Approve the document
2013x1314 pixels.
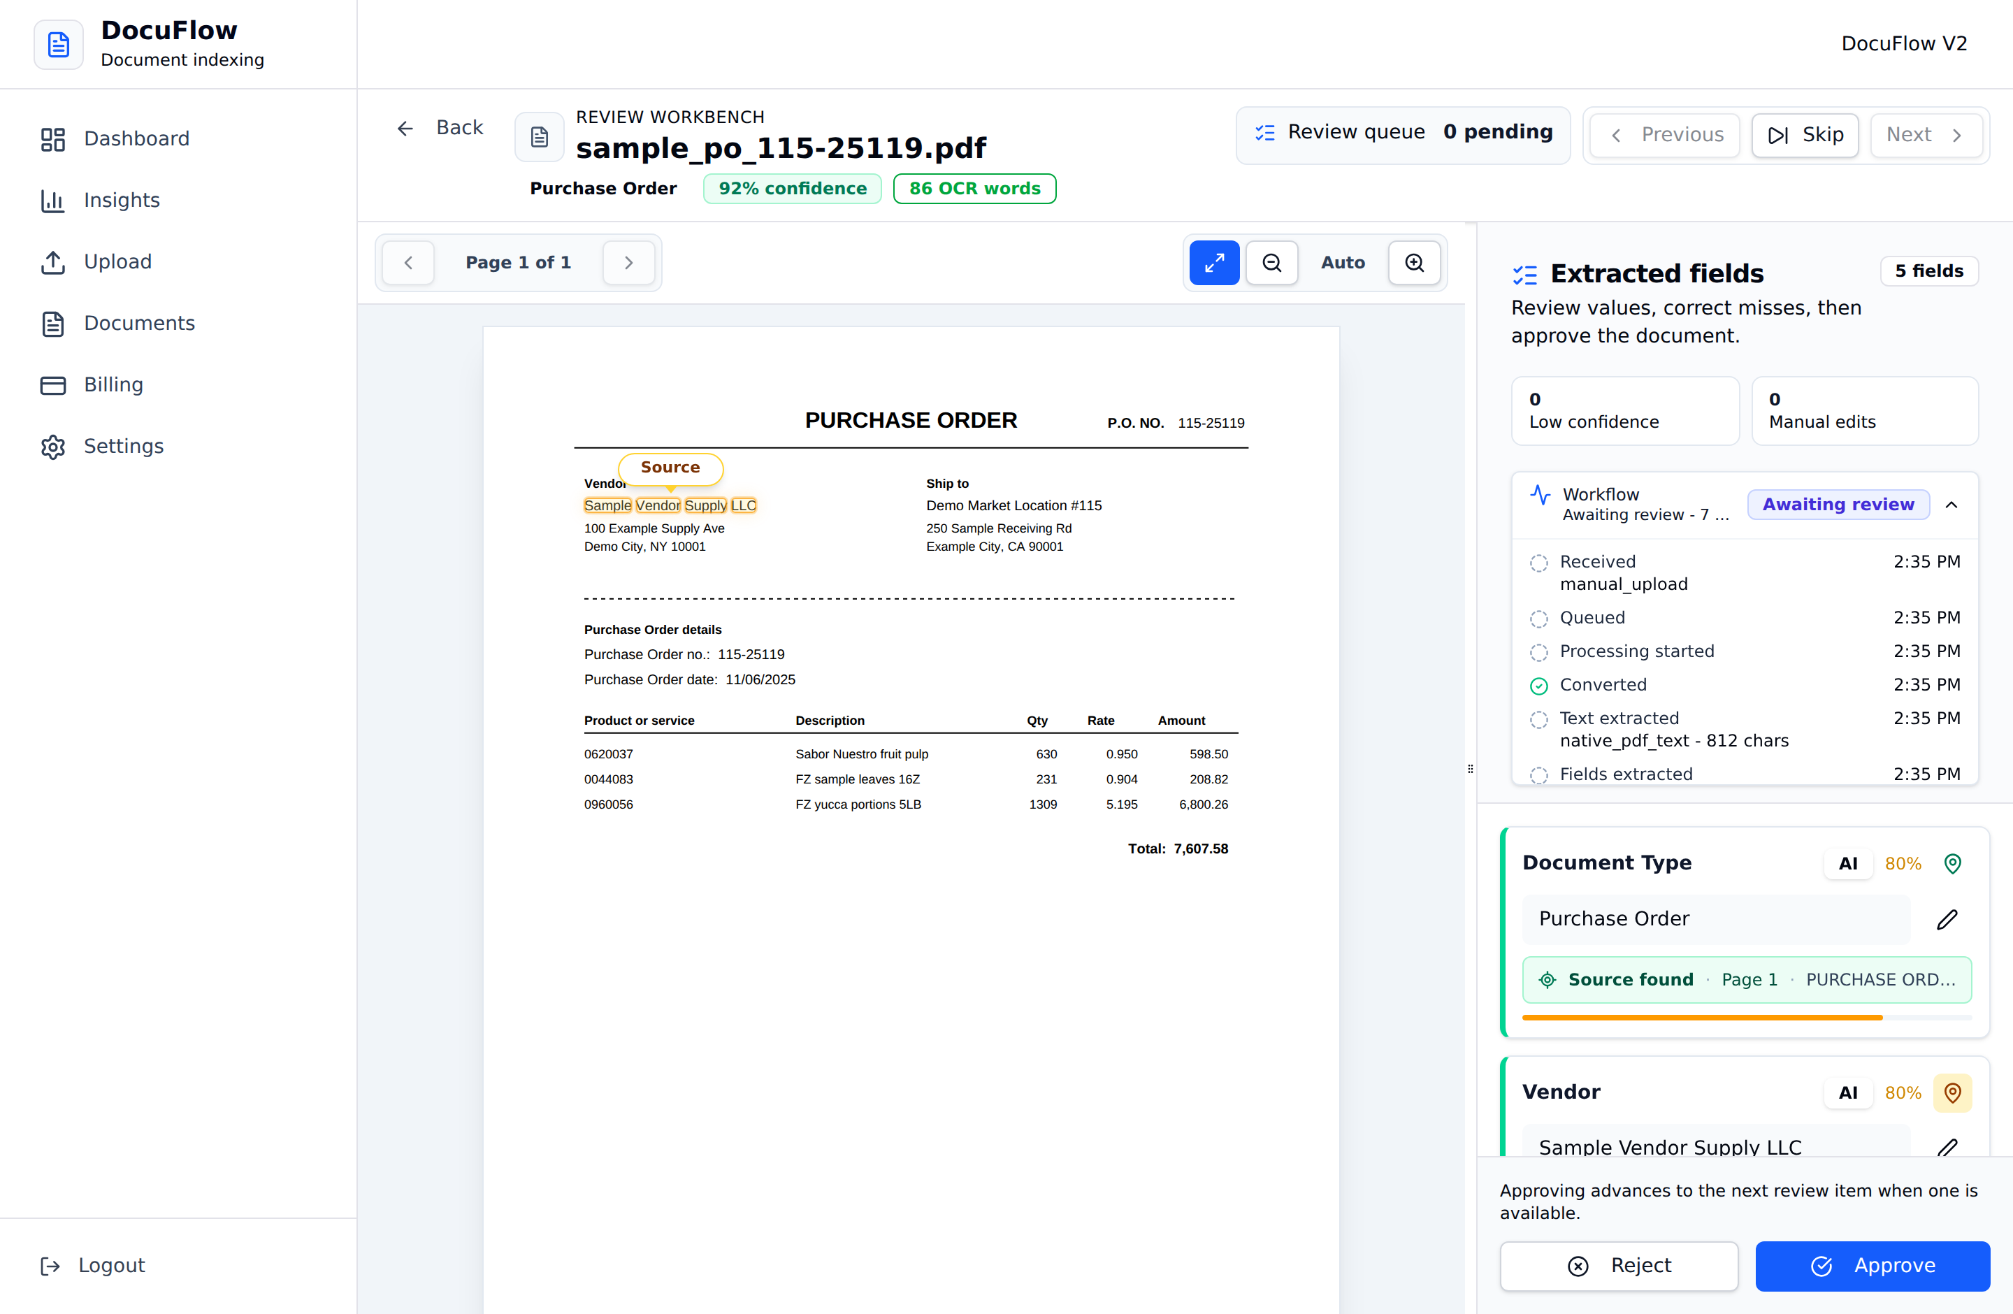[1873, 1266]
